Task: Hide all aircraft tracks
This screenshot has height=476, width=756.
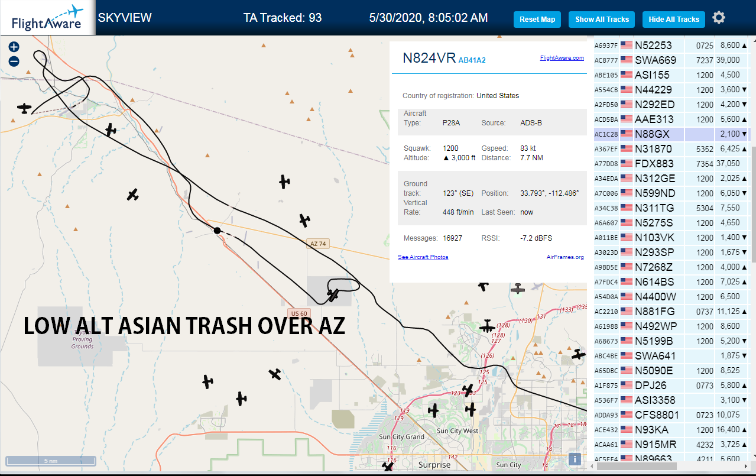Action: (x=674, y=19)
